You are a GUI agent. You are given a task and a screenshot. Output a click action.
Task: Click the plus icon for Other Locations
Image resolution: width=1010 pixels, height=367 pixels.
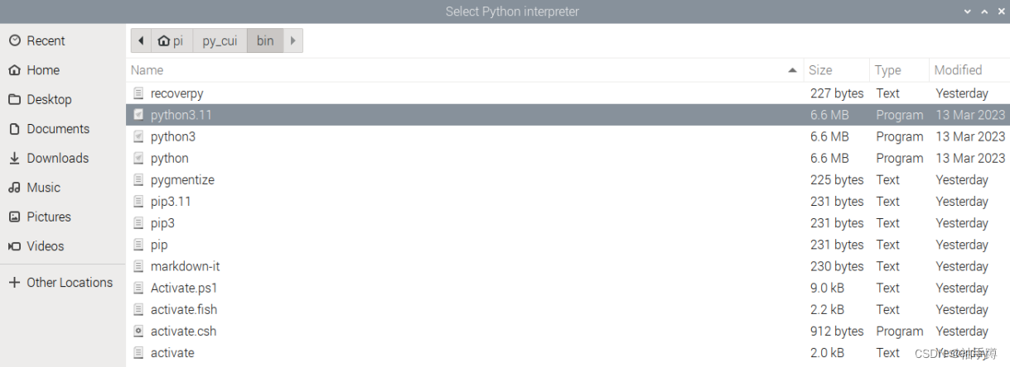(14, 283)
